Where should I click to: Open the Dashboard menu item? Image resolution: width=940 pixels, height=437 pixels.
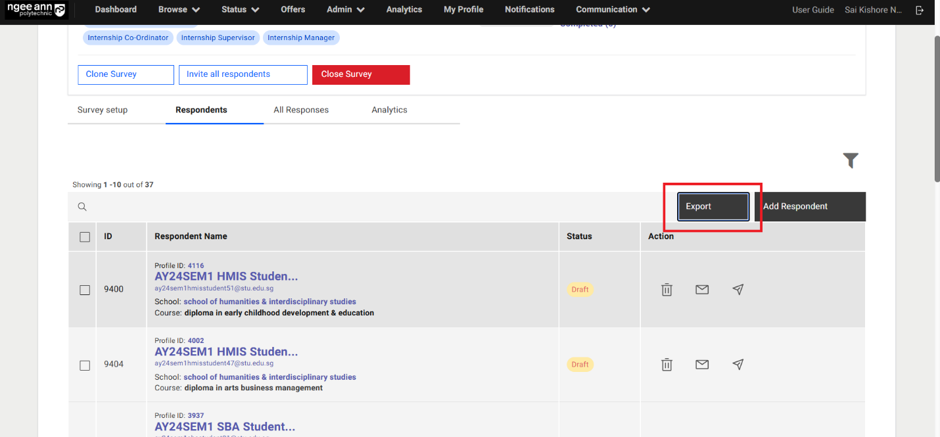[x=116, y=10]
